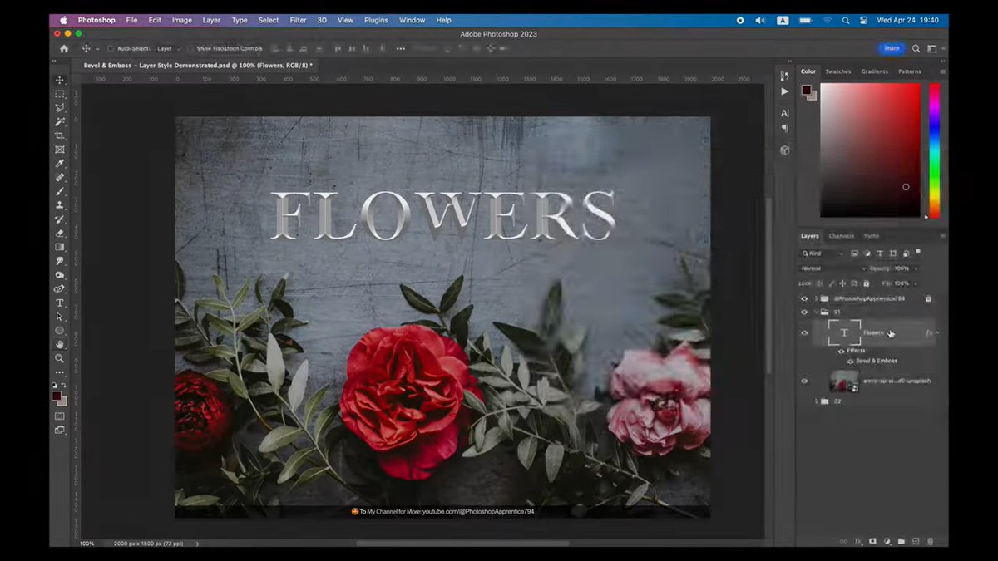Expand the @PhotoshopApprentice794 group

pyautogui.click(x=816, y=298)
